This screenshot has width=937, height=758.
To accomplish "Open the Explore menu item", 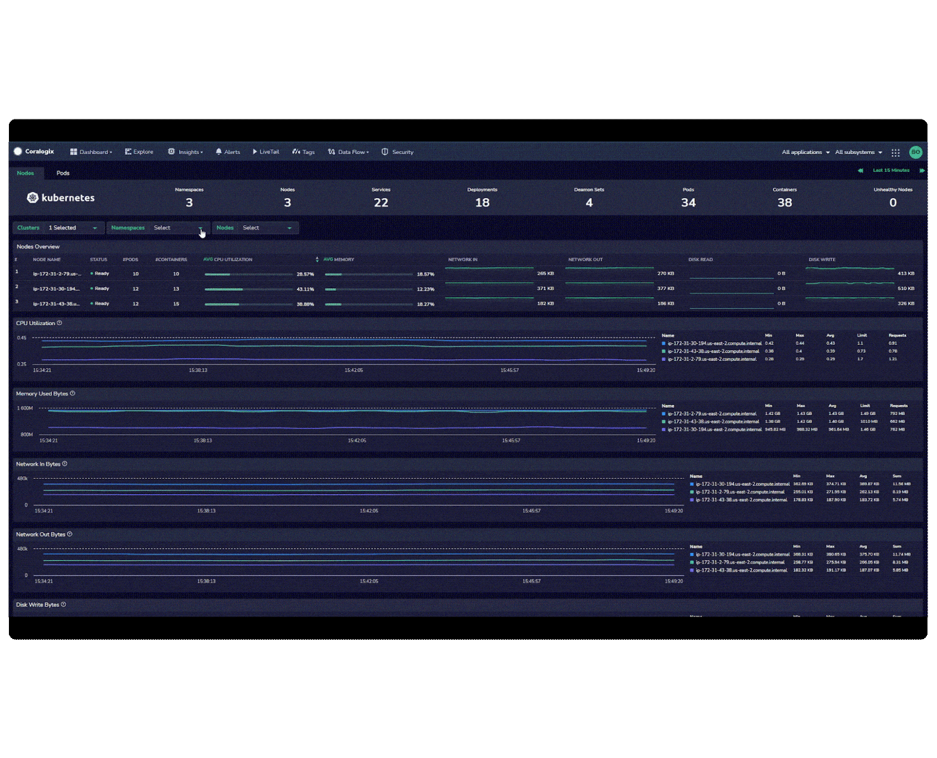I will (x=139, y=152).
